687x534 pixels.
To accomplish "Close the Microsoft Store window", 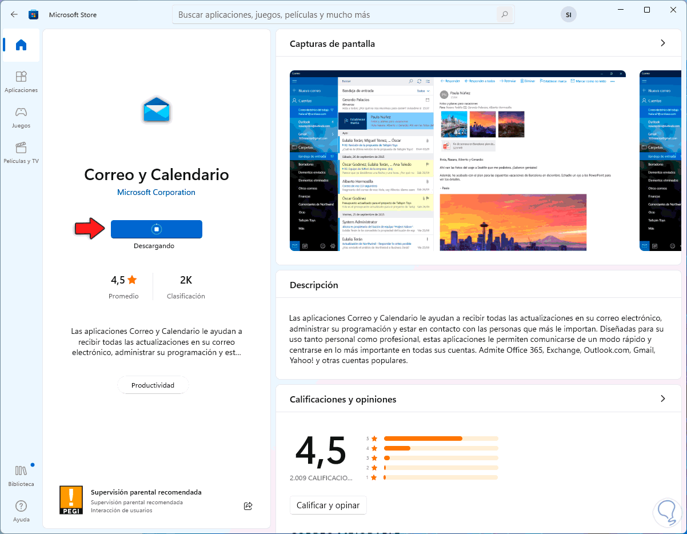I will click(x=673, y=10).
